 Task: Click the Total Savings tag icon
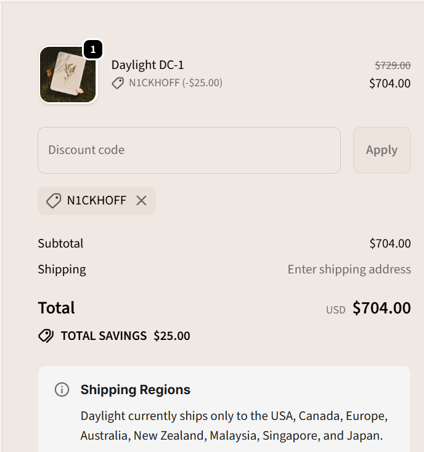(46, 336)
